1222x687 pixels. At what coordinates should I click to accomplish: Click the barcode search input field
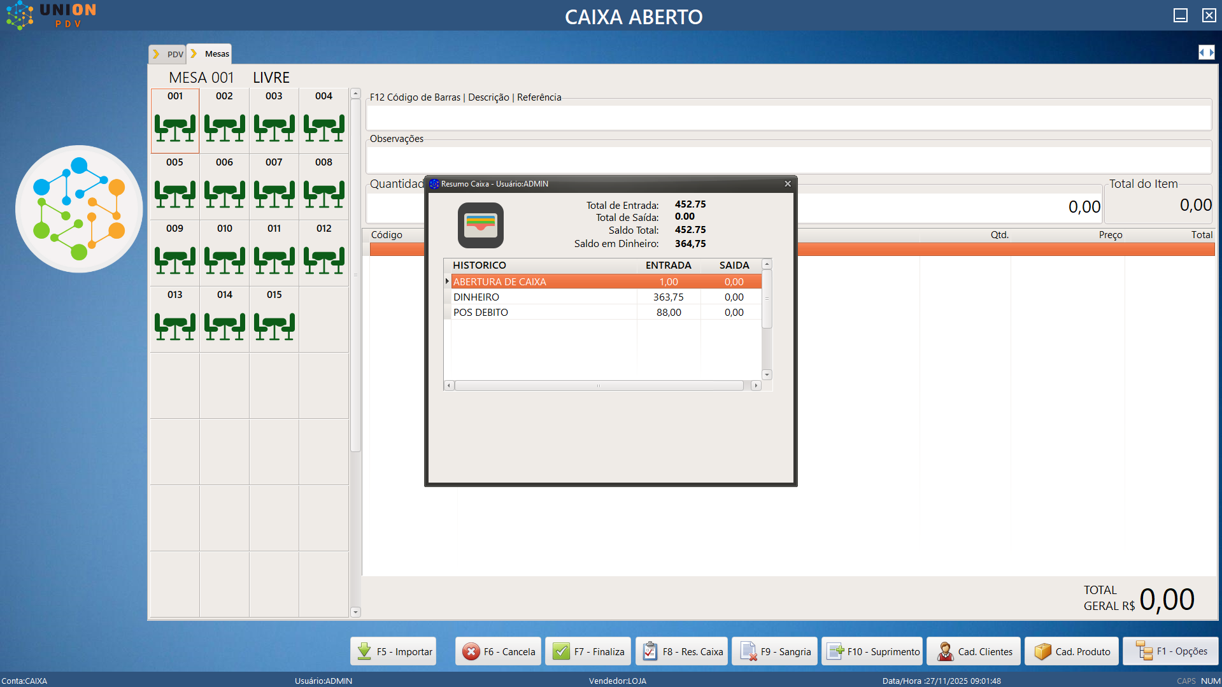click(788, 118)
